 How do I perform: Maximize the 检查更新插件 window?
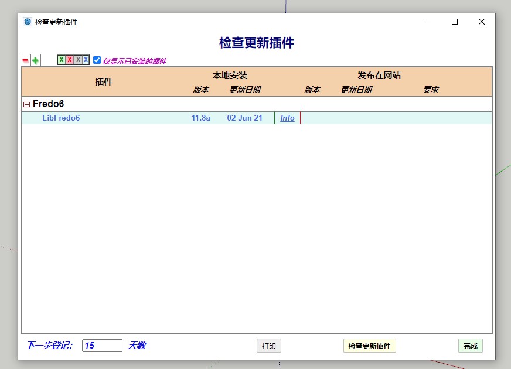(454, 22)
